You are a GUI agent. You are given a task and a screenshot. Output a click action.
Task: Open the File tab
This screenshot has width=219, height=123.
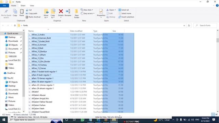click(x=4, y=5)
